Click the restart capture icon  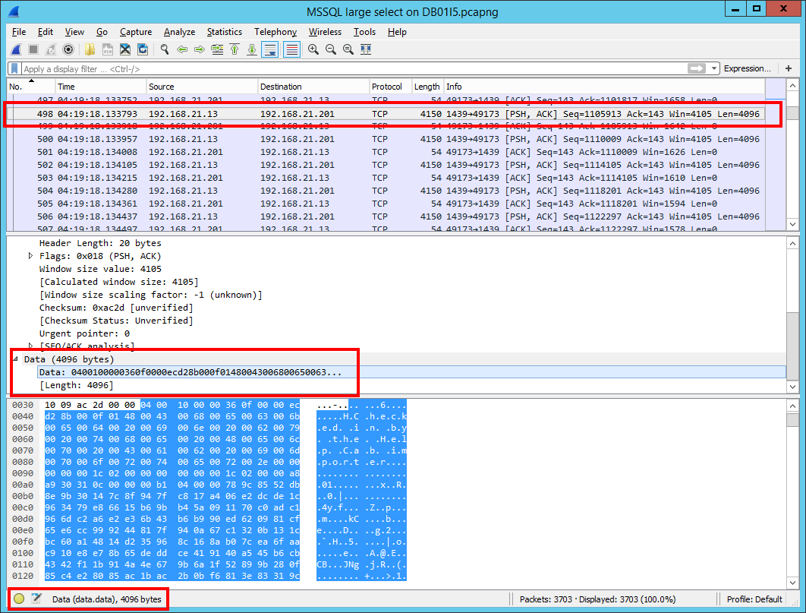[x=50, y=49]
